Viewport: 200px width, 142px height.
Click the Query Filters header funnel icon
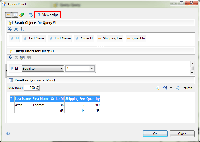click(x=11, y=51)
